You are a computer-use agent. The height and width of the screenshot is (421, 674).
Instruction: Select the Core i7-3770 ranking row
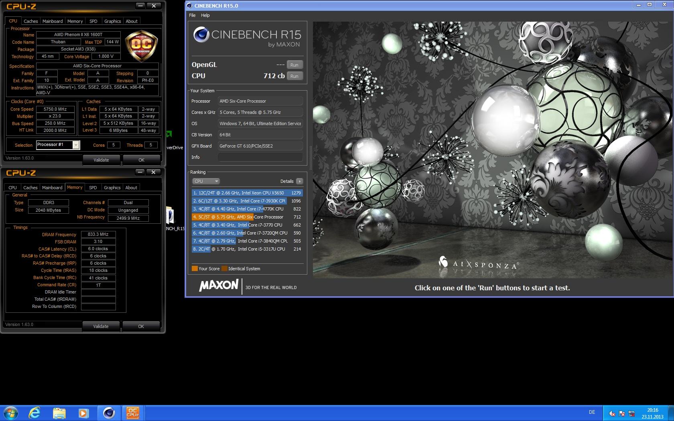(x=247, y=225)
